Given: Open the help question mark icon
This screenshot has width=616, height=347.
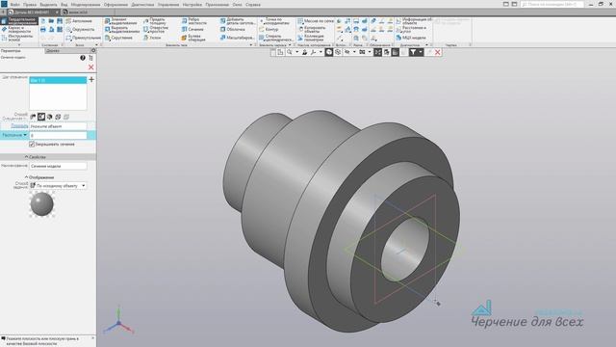Looking at the screenshot, I should (x=83, y=58).
